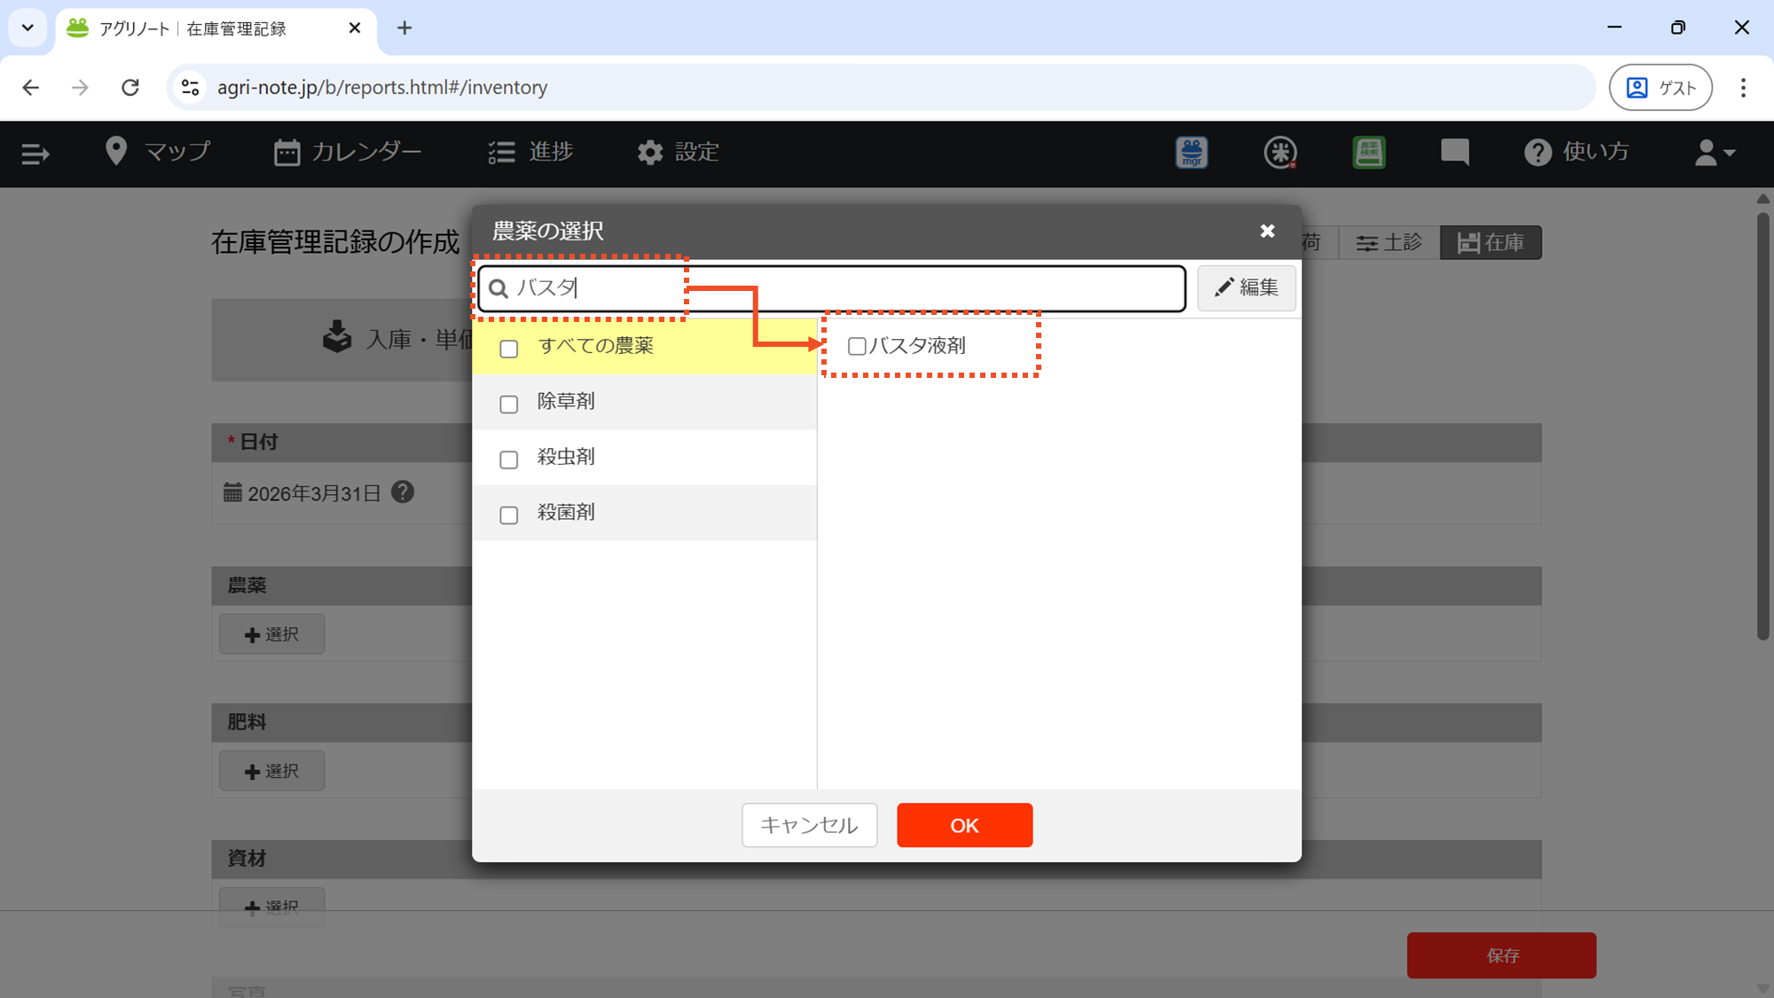Expand the tab search dropdown arrow
Viewport: 1774px width, 998px height.
27,28
